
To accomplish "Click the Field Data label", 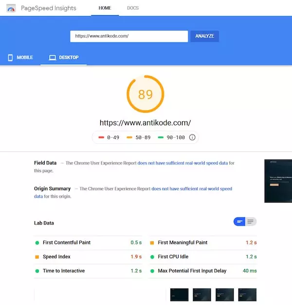I will point(45,163).
